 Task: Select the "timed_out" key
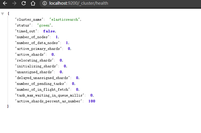click(x=26, y=31)
